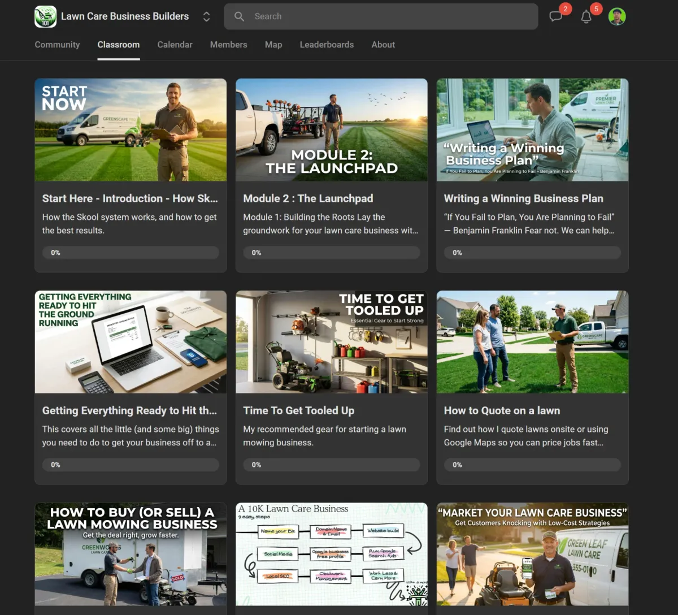
Task: Click the 'How to Quote on a lawn' title
Action: [x=502, y=410]
